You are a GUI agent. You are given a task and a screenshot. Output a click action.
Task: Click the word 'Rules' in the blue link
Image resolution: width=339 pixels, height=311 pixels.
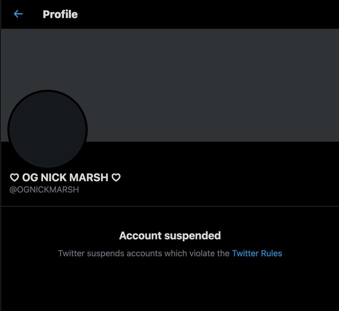click(x=271, y=253)
